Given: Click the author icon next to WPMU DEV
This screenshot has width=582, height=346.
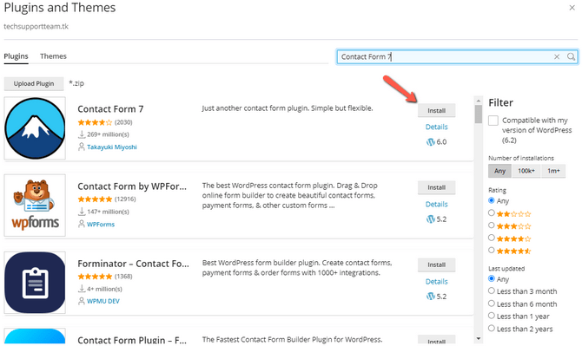Looking at the screenshot, I should click(82, 301).
